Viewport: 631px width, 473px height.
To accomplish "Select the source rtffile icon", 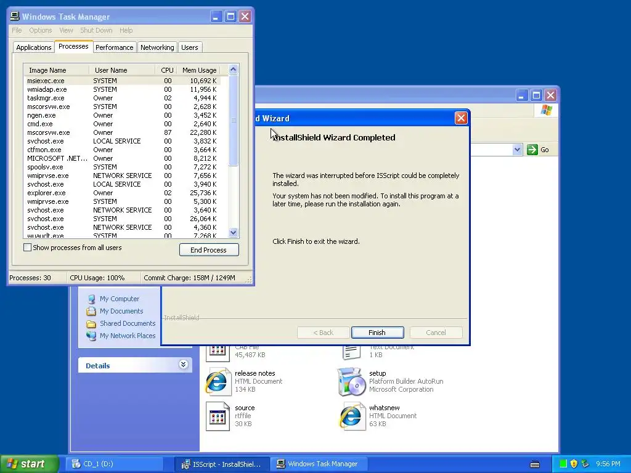I will (218, 416).
